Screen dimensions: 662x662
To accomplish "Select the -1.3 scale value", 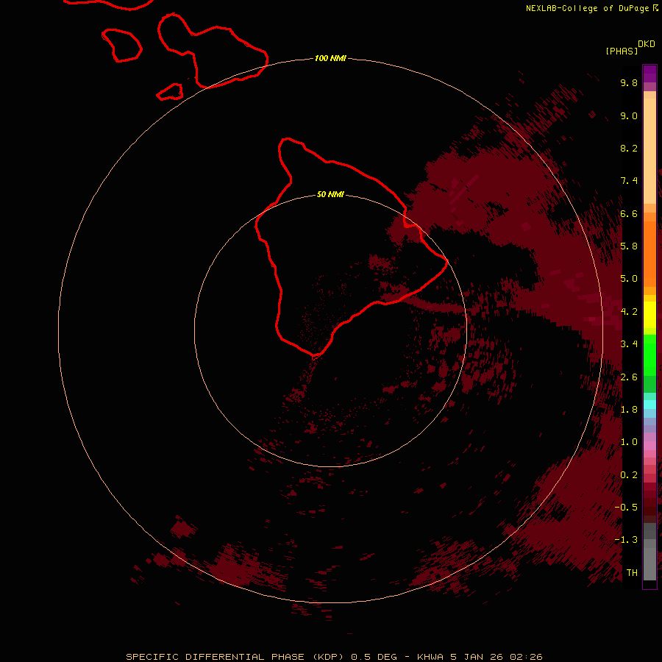I will click(626, 540).
